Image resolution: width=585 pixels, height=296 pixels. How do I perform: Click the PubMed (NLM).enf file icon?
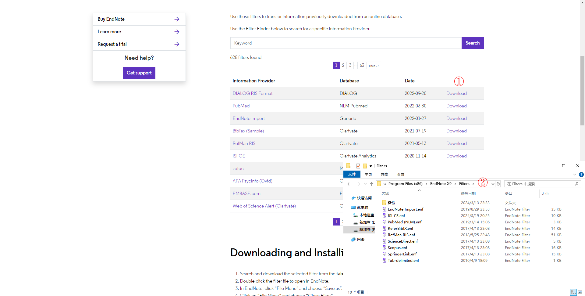pyautogui.click(x=385, y=222)
